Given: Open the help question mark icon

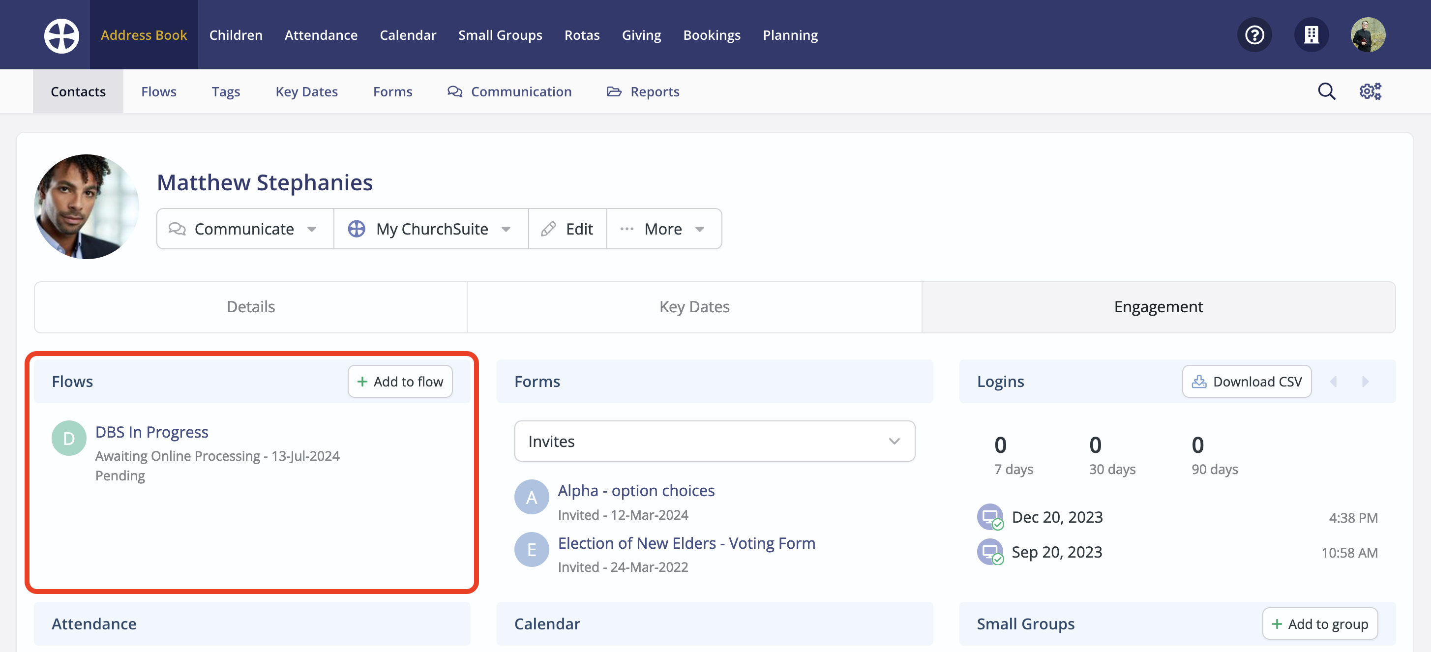Looking at the screenshot, I should pos(1254,35).
